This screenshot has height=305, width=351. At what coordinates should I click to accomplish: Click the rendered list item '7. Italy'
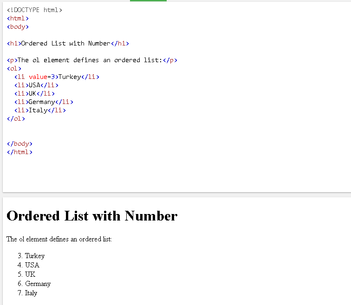point(27,292)
